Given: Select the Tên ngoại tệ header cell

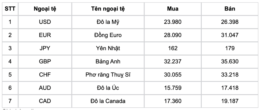Looking at the screenshot, I should 108,9.
